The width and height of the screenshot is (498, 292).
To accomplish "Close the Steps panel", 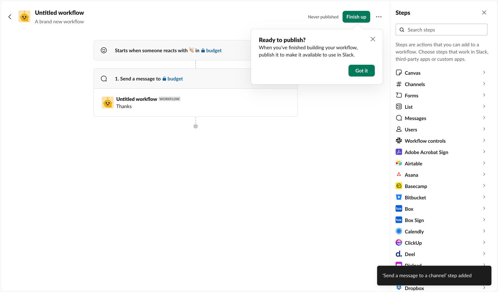I will 484,12.
